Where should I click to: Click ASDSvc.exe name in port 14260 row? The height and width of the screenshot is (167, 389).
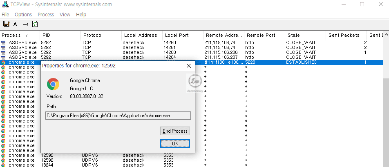[22, 42]
